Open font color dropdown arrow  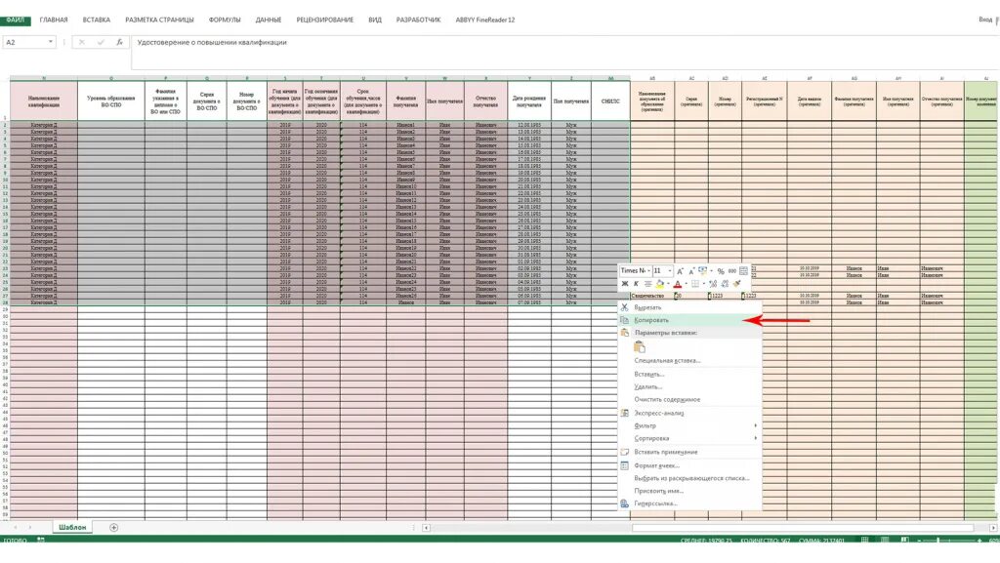687,283
